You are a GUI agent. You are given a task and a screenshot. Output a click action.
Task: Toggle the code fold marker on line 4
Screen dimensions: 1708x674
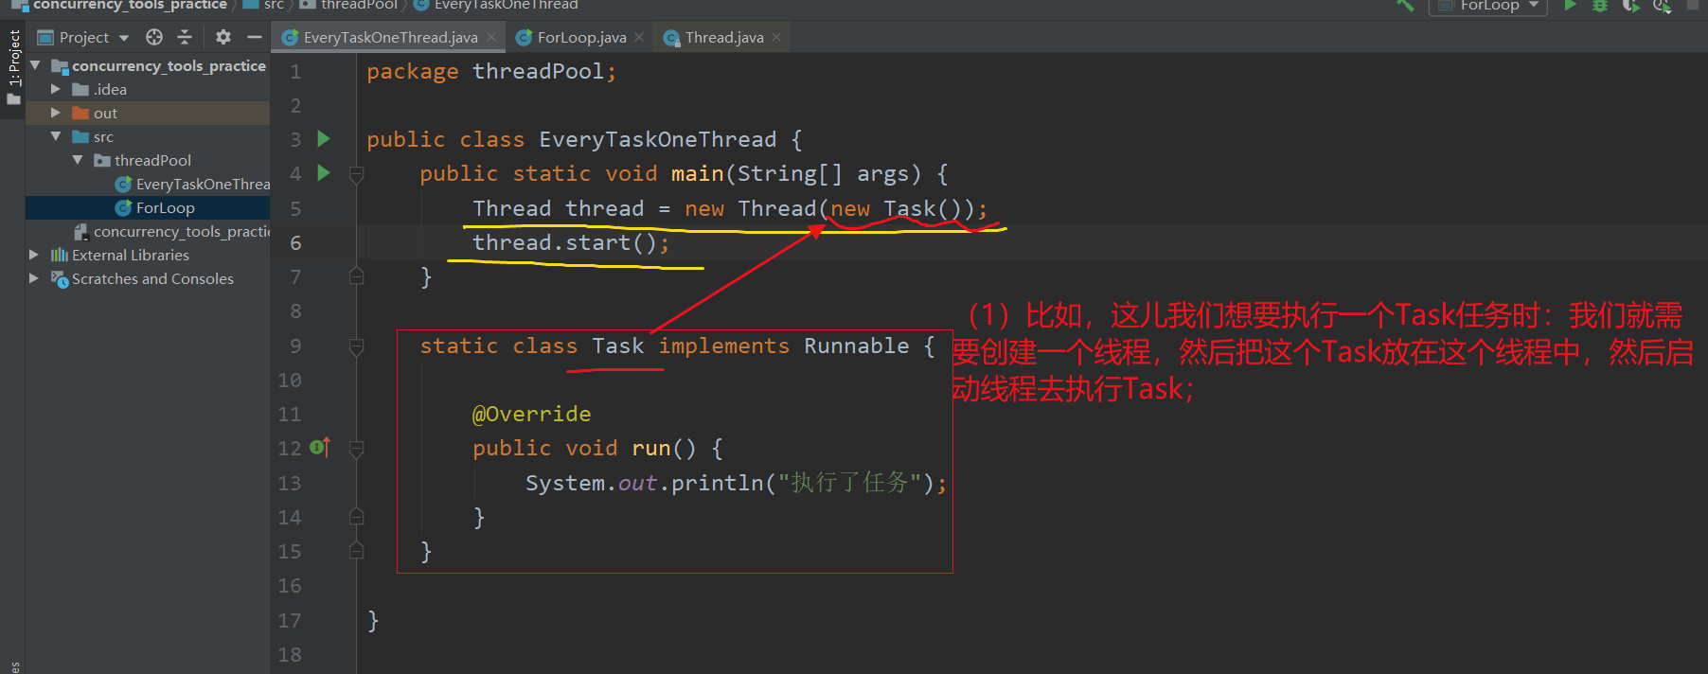pos(356,174)
